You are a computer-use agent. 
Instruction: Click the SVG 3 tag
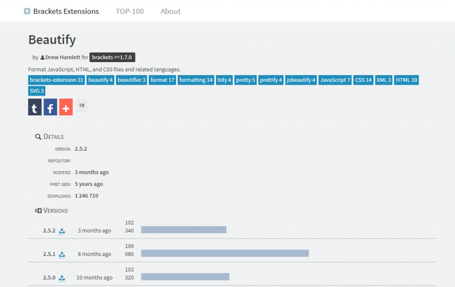pos(36,90)
